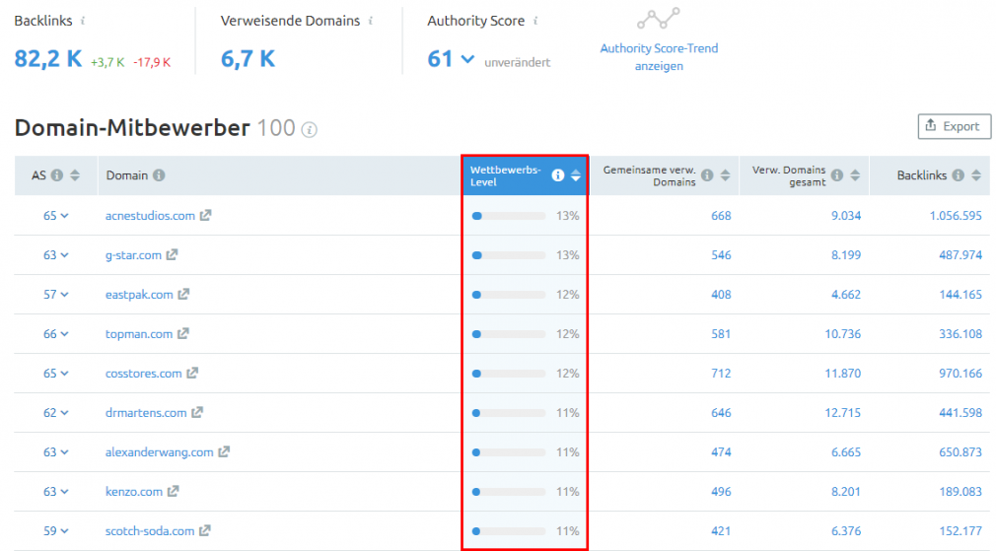Expand AS 63 chevron for g-star.com
This screenshot has width=996, height=551.
(64, 255)
